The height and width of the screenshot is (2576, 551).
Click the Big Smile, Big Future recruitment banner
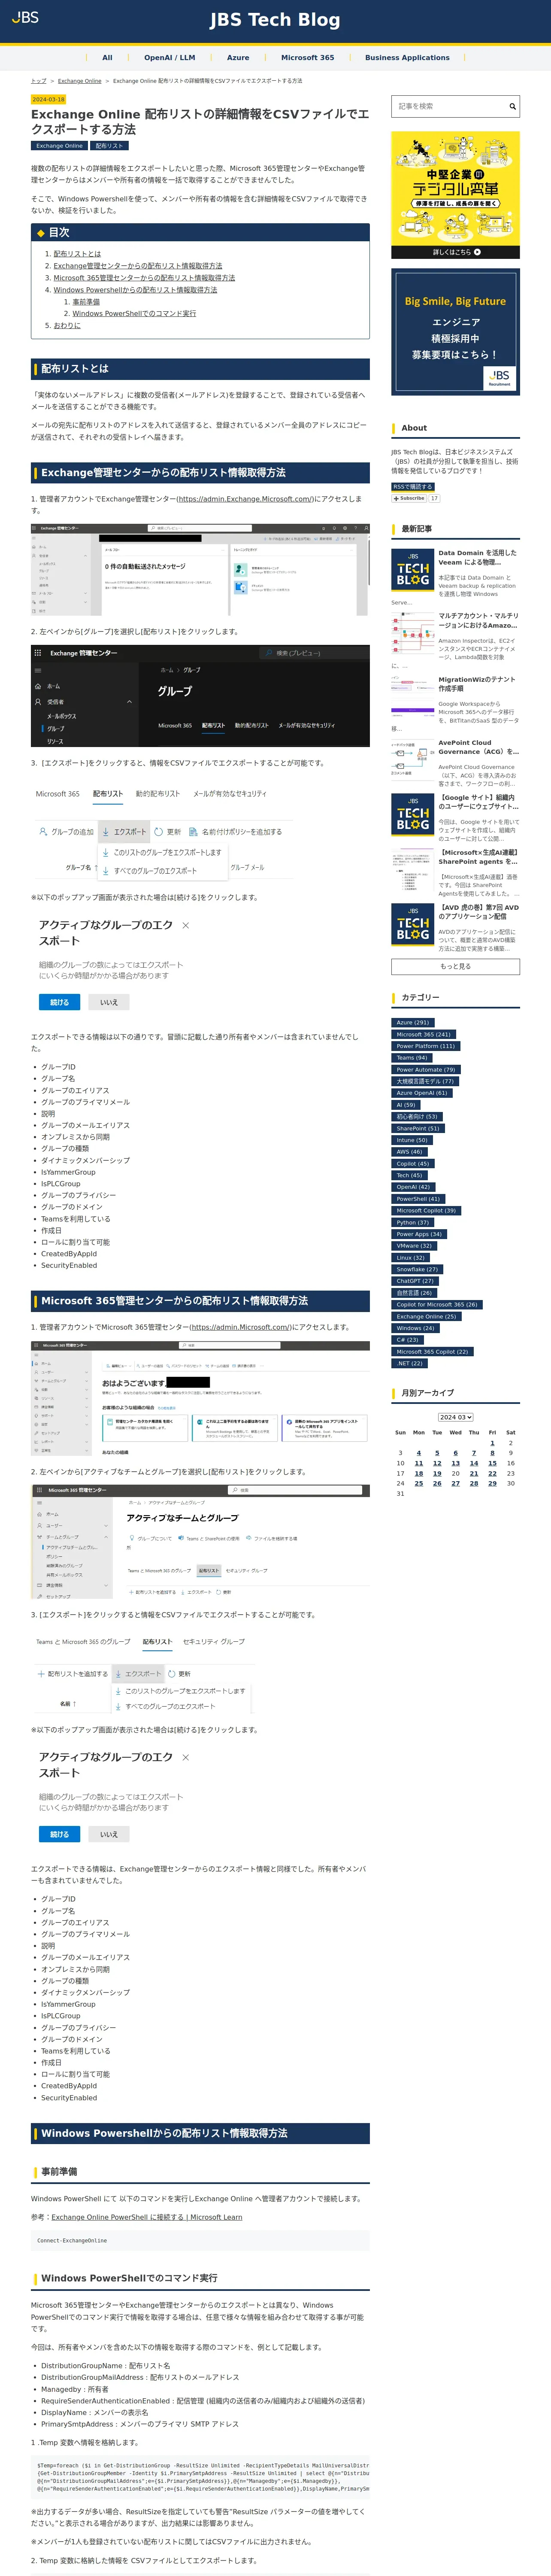455,331
